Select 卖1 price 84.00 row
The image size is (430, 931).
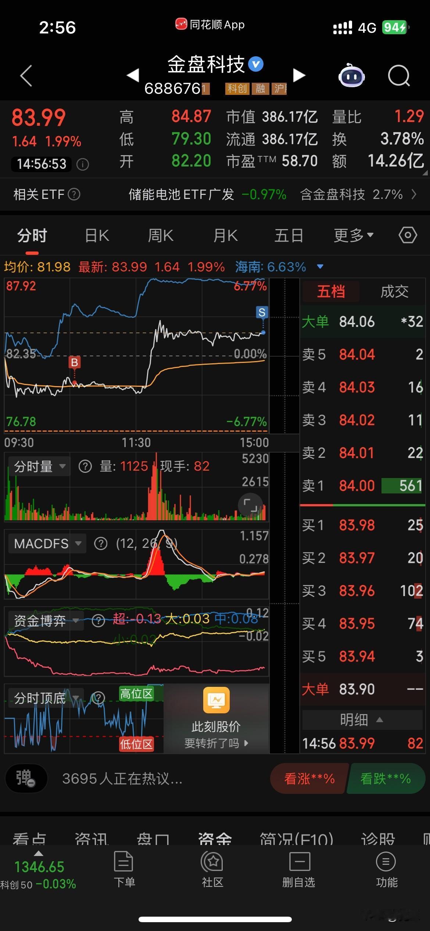tap(362, 486)
